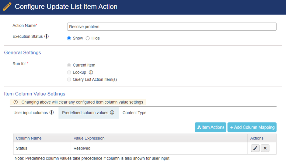286x168 pixels.
Task: Select the Show execution status radio button
Action: tap(69, 38)
